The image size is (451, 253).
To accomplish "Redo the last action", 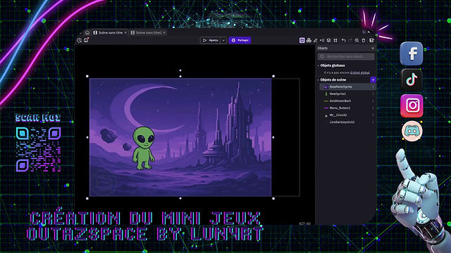I will [350, 41].
